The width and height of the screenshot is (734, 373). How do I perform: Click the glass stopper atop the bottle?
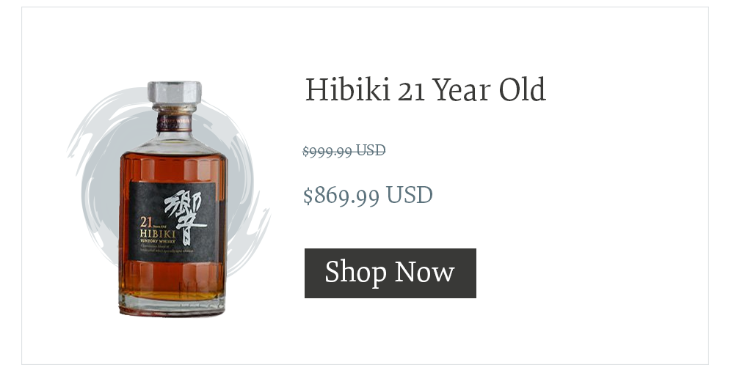coord(175,96)
